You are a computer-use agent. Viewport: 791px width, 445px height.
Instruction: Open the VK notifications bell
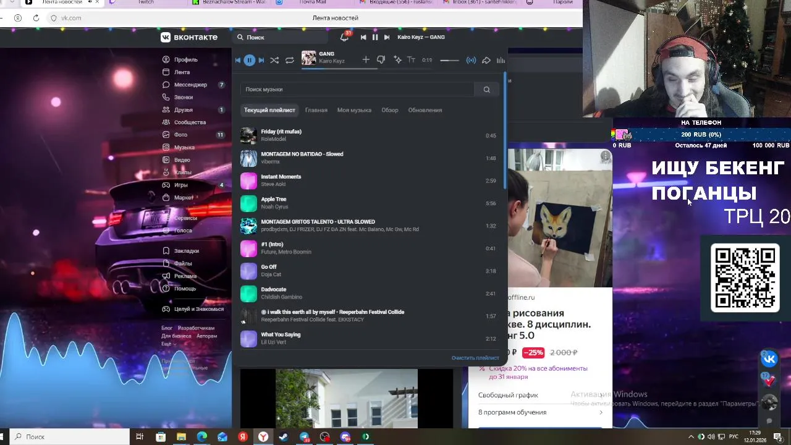pyautogui.click(x=344, y=37)
